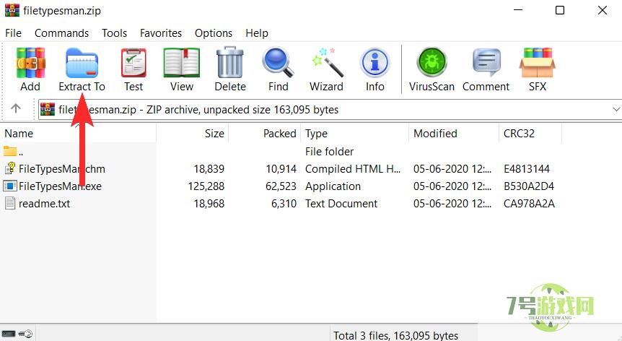The width and height of the screenshot is (622, 341).
Task: Maximize the filetypesman.zip window
Action: point(560,10)
